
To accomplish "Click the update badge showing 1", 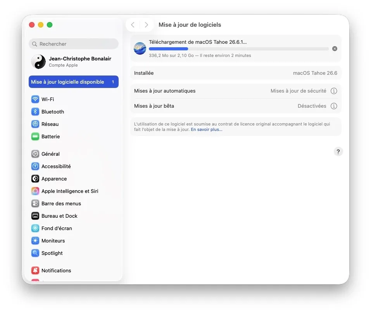I will pyautogui.click(x=113, y=82).
